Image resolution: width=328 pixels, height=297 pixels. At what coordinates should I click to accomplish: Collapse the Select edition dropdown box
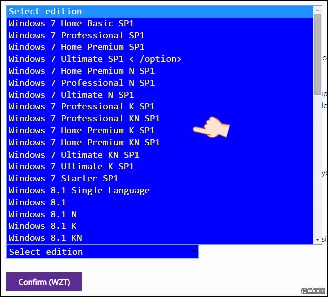[x=102, y=251]
